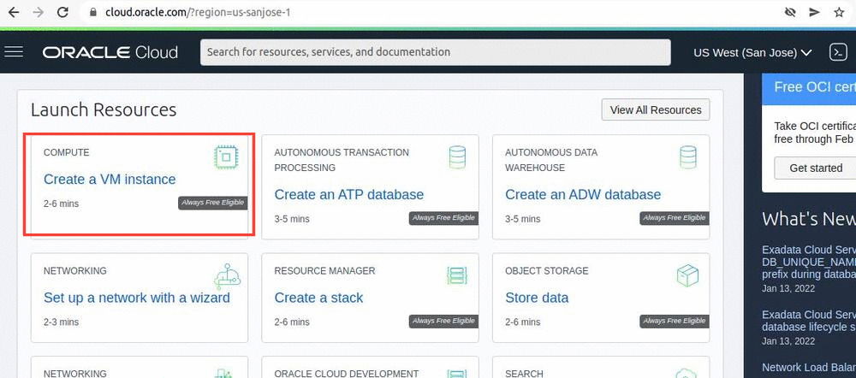856x378 pixels.
Task: Click the Get started button
Action: pyautogui.click(x=816, y=168)
